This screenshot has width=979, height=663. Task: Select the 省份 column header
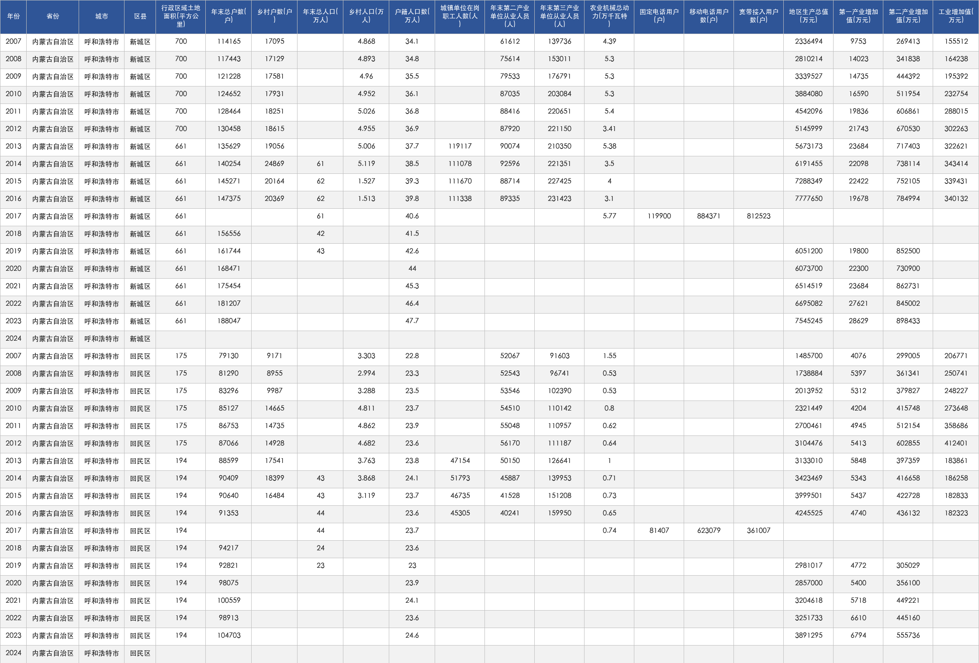tap(52, 17)
